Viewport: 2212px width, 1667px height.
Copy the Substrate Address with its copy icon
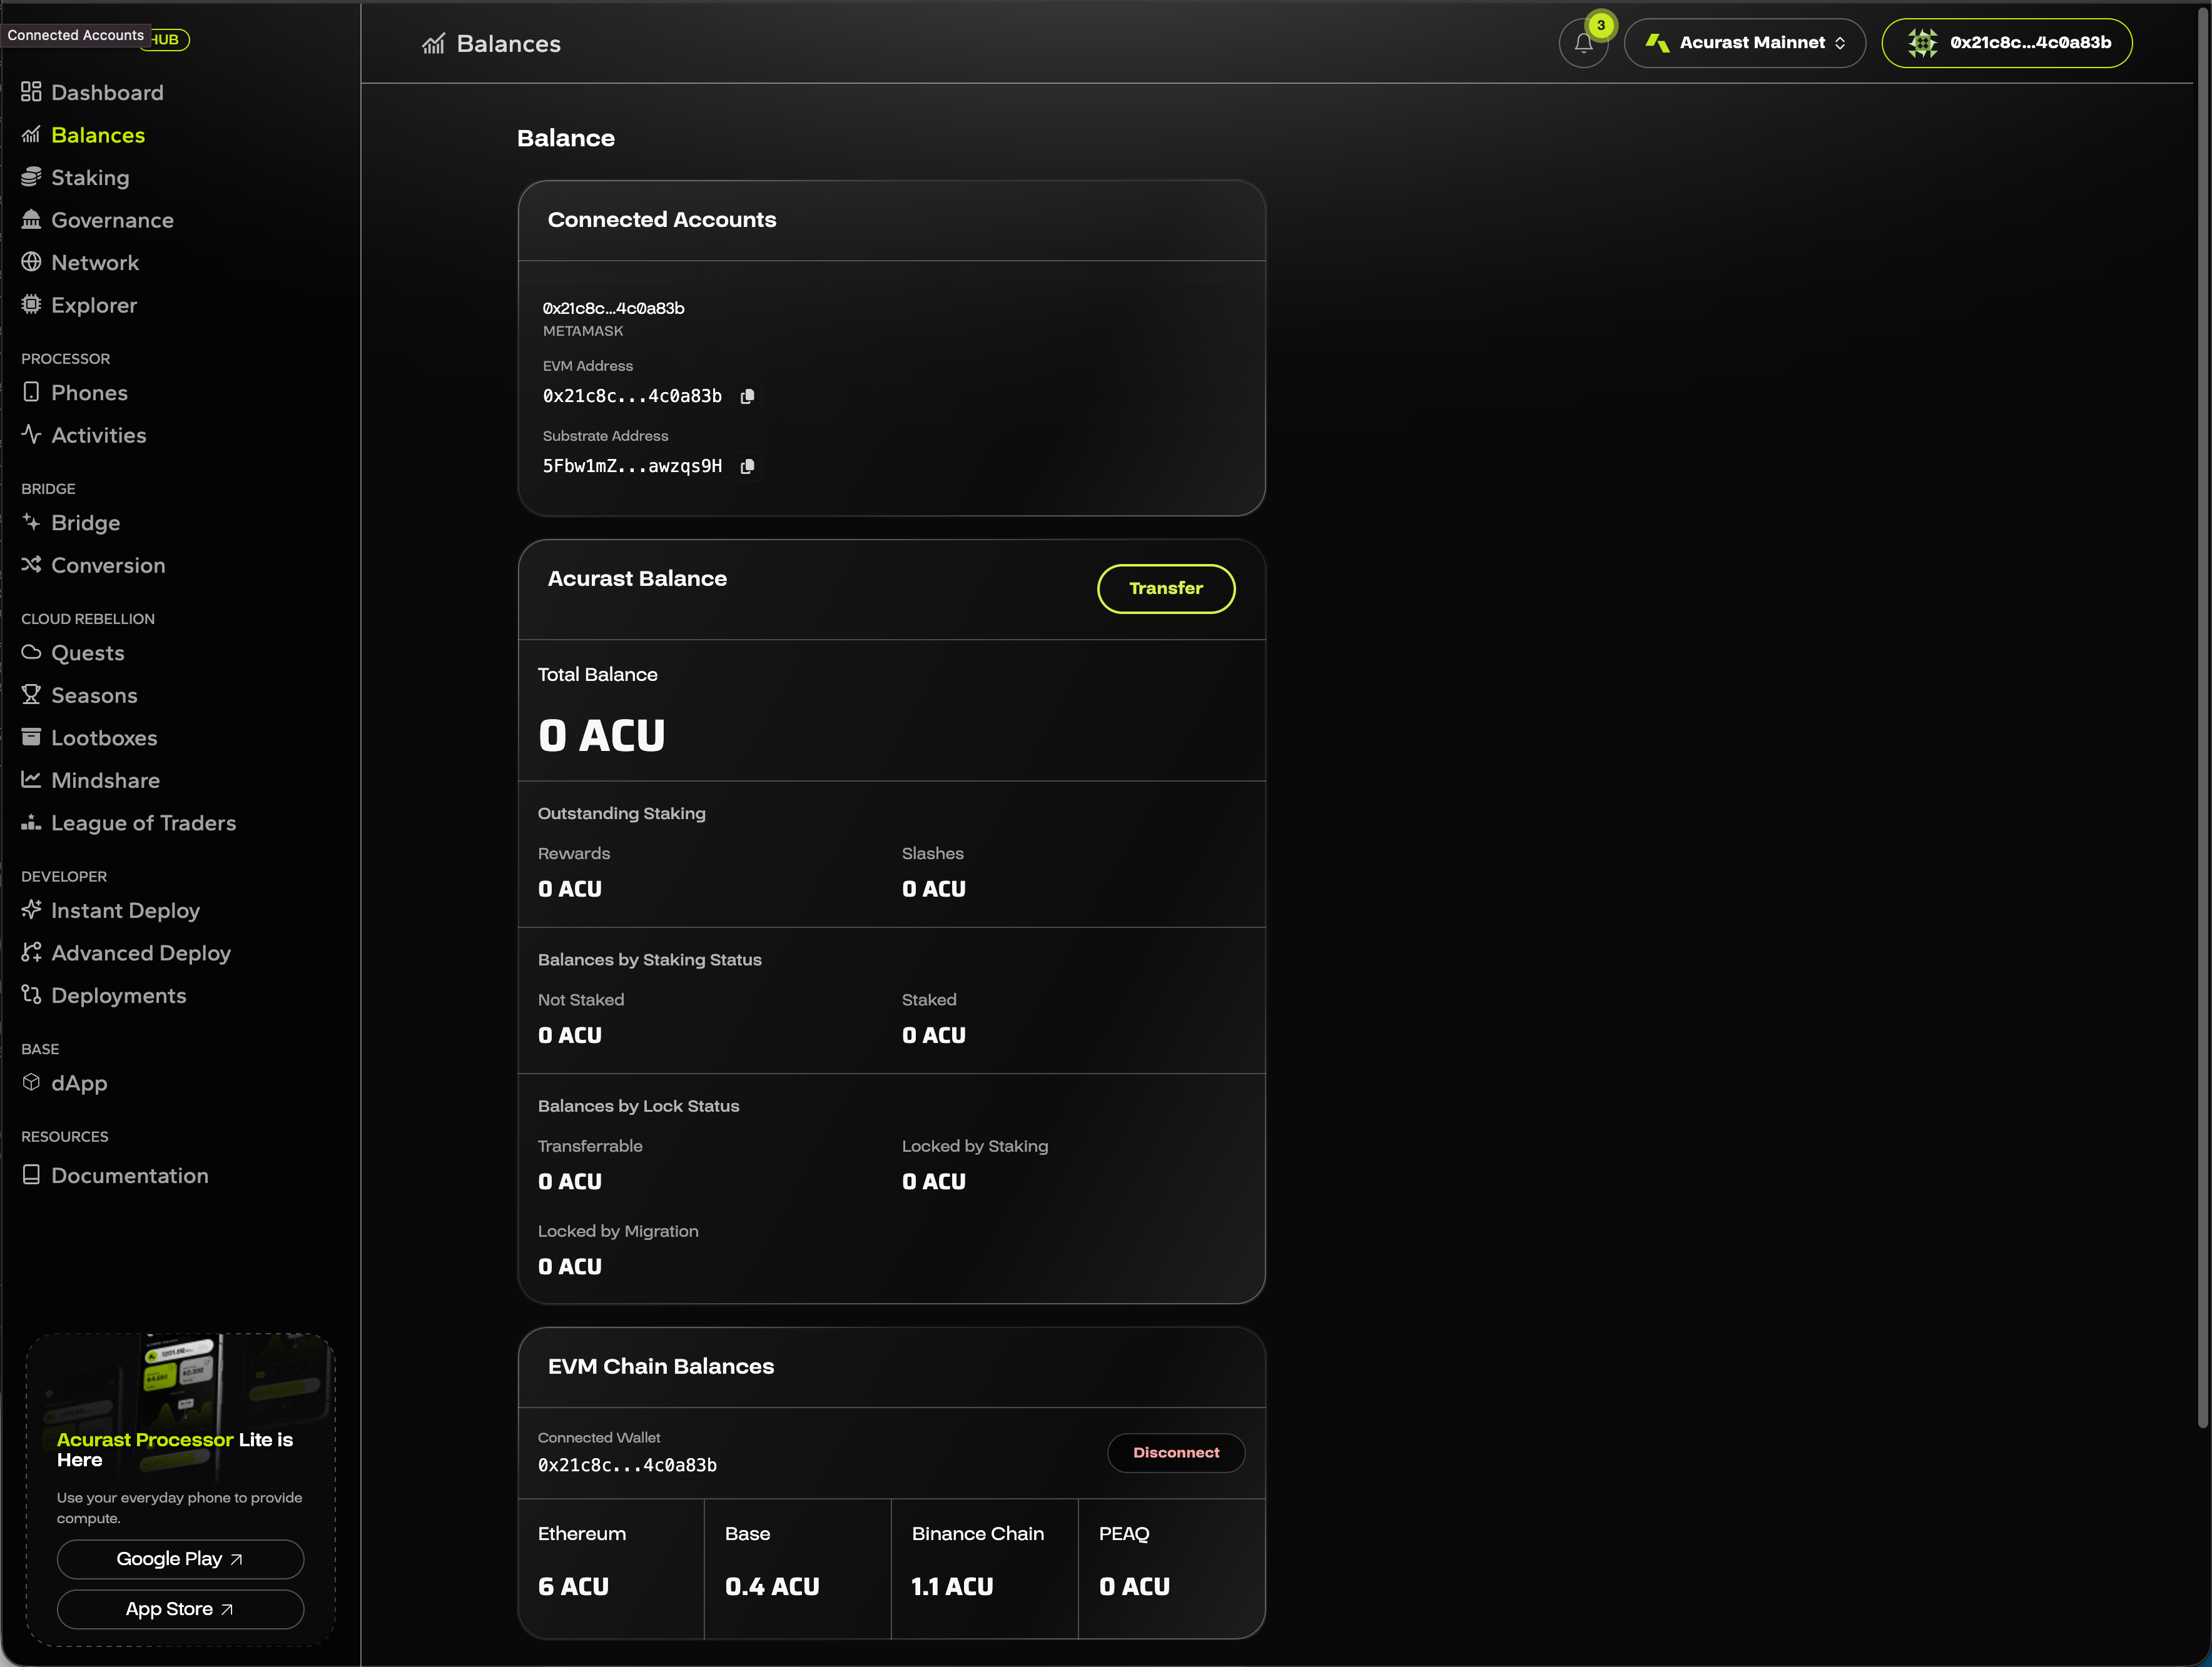pyautogui.click(x=747, y=466)
